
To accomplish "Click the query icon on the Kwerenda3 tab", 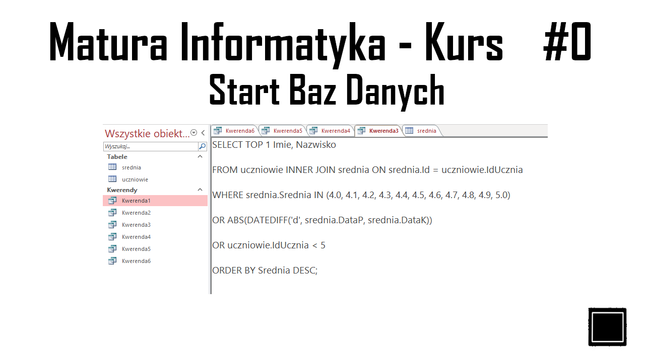I will pos(362,130).
